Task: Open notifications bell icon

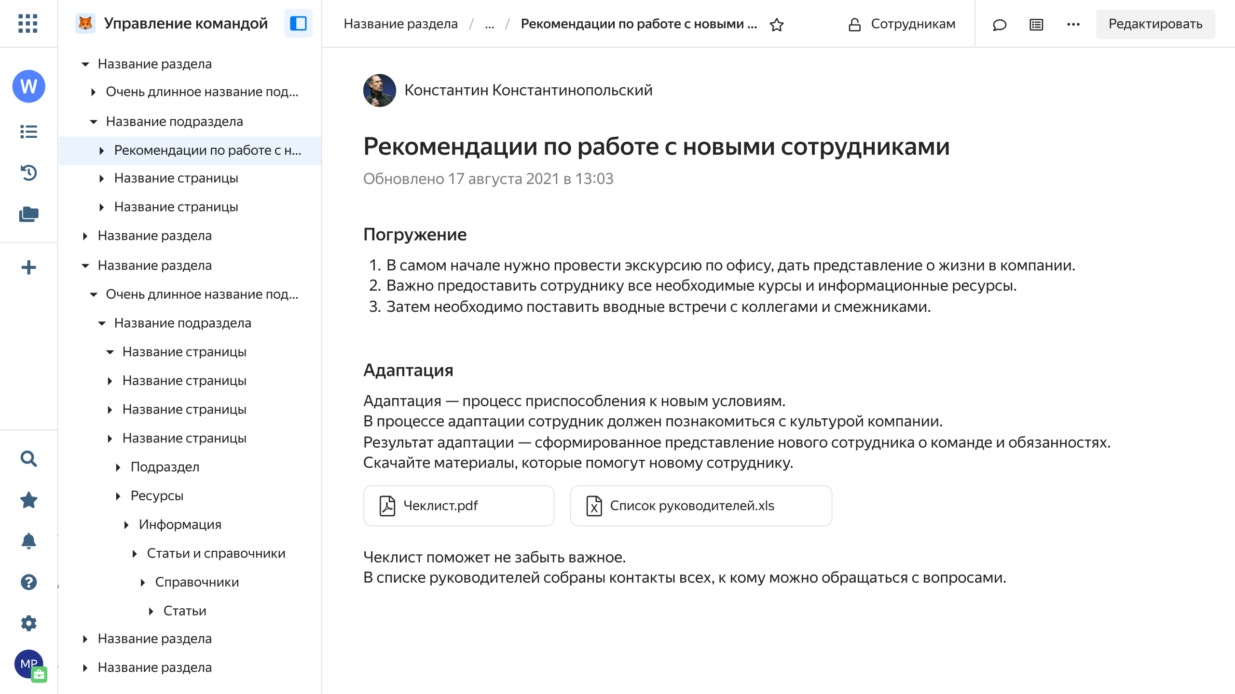Action: click(28, 541)
